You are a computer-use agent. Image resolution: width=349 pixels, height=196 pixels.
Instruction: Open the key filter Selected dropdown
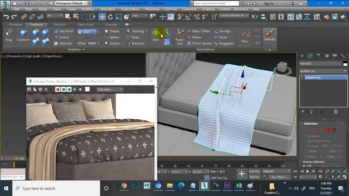pyautogui.click(x=276, y=171)
